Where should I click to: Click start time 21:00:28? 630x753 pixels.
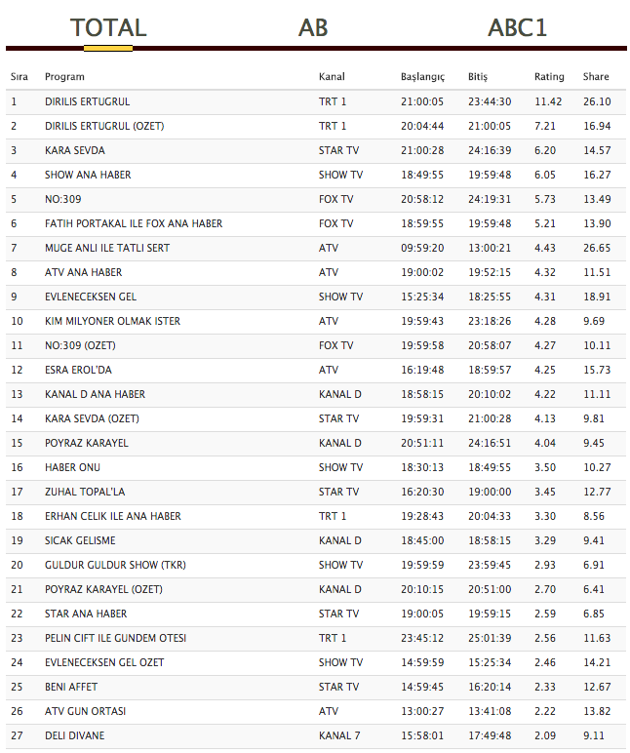coord(422,151)
